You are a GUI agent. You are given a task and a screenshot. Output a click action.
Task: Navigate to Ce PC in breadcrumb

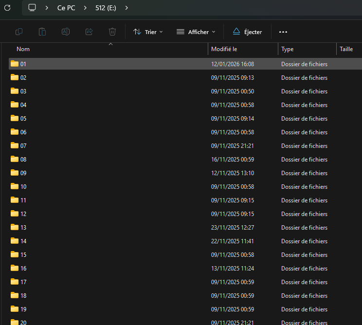click(66, 8)
